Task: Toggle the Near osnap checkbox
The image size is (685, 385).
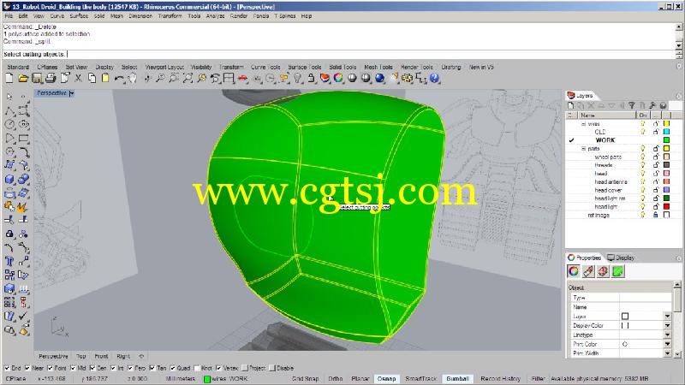Action: pos(28,368)
